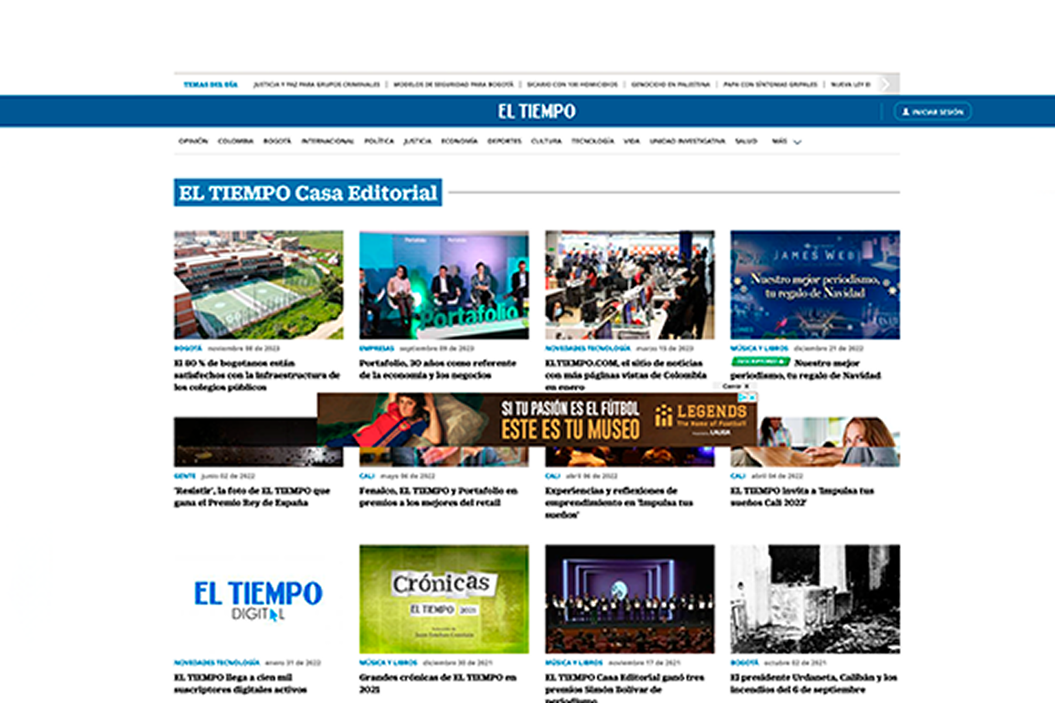Read Experiencias y reflexiones de emprendimiento headline

(619, 503)
